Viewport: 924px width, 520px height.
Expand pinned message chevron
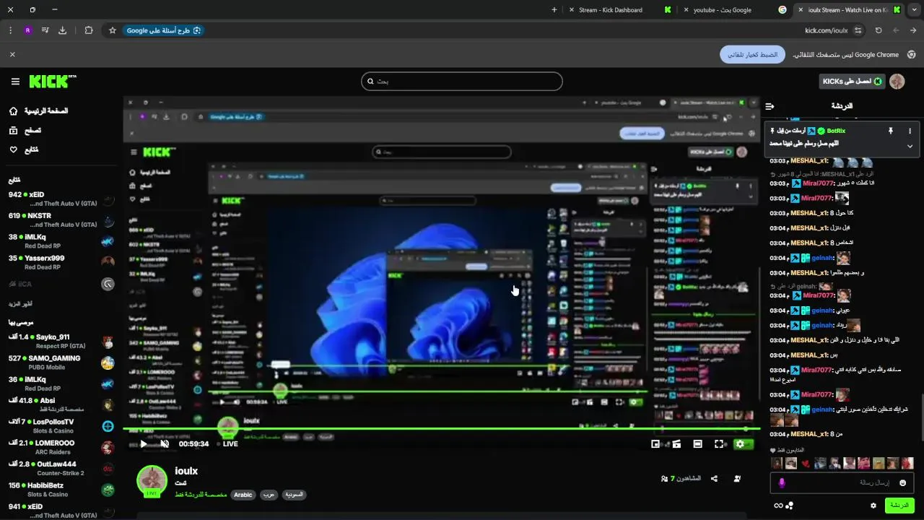[x=910, y=146]
